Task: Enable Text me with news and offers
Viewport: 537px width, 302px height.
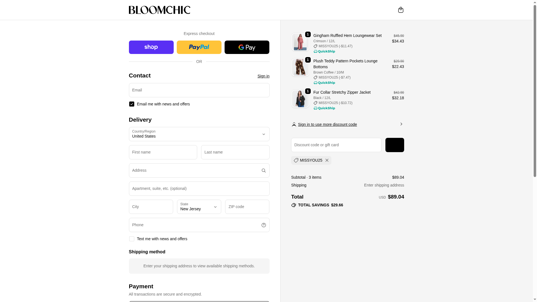Action: click(131, 239)
